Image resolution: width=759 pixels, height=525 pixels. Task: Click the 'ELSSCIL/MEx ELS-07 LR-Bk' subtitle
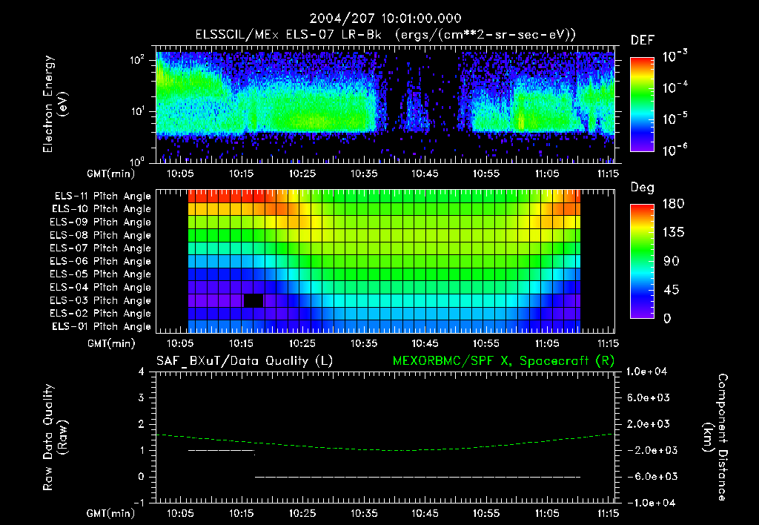click(x=288, y=34)
